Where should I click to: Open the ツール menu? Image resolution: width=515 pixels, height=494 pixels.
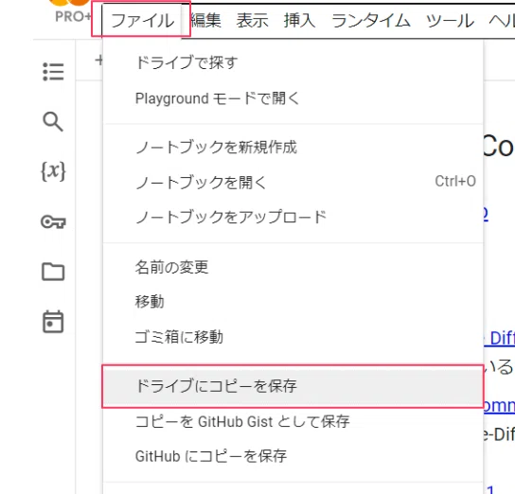pos(450,21)
